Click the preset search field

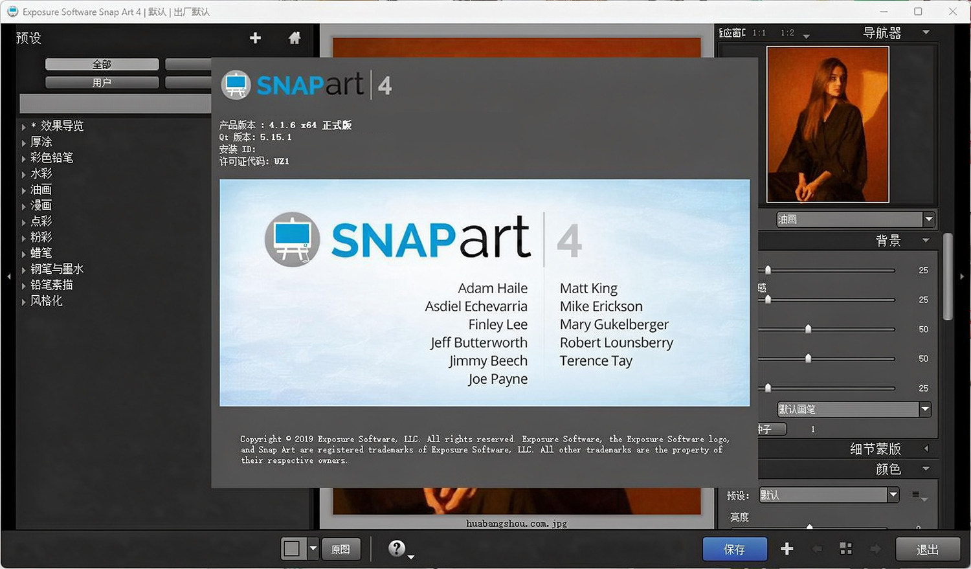[x=115, y=104]
